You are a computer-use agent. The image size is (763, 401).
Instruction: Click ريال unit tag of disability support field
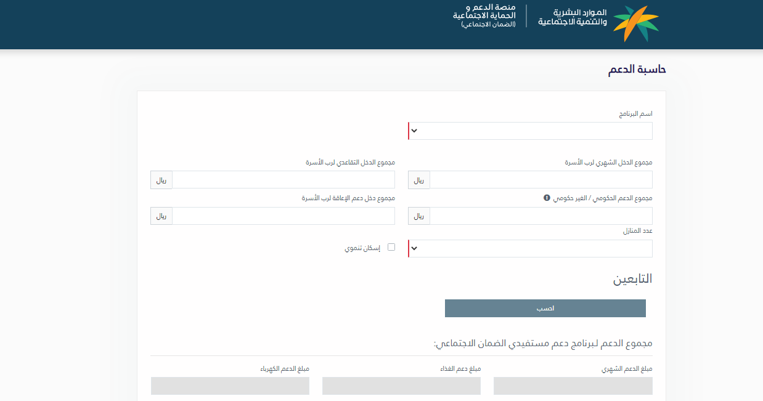(161, 216)
